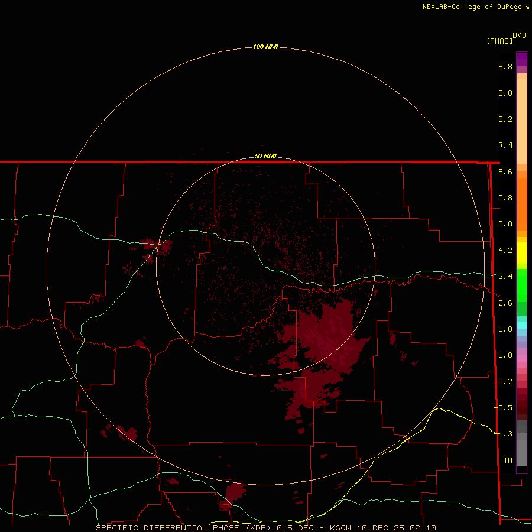The height and width of the screenshot is (532, 532).
Task: Click the [PHAS] units label
Action: coord(499,41)
